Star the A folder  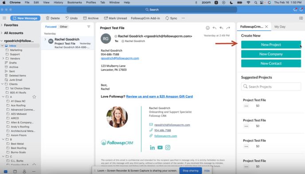pyautogui.click(x=34, y=97)
